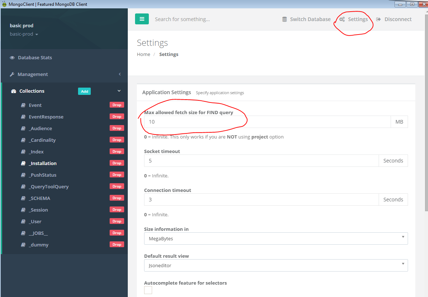
Task: Click the Management wrench icon
Action: point(12,74)
